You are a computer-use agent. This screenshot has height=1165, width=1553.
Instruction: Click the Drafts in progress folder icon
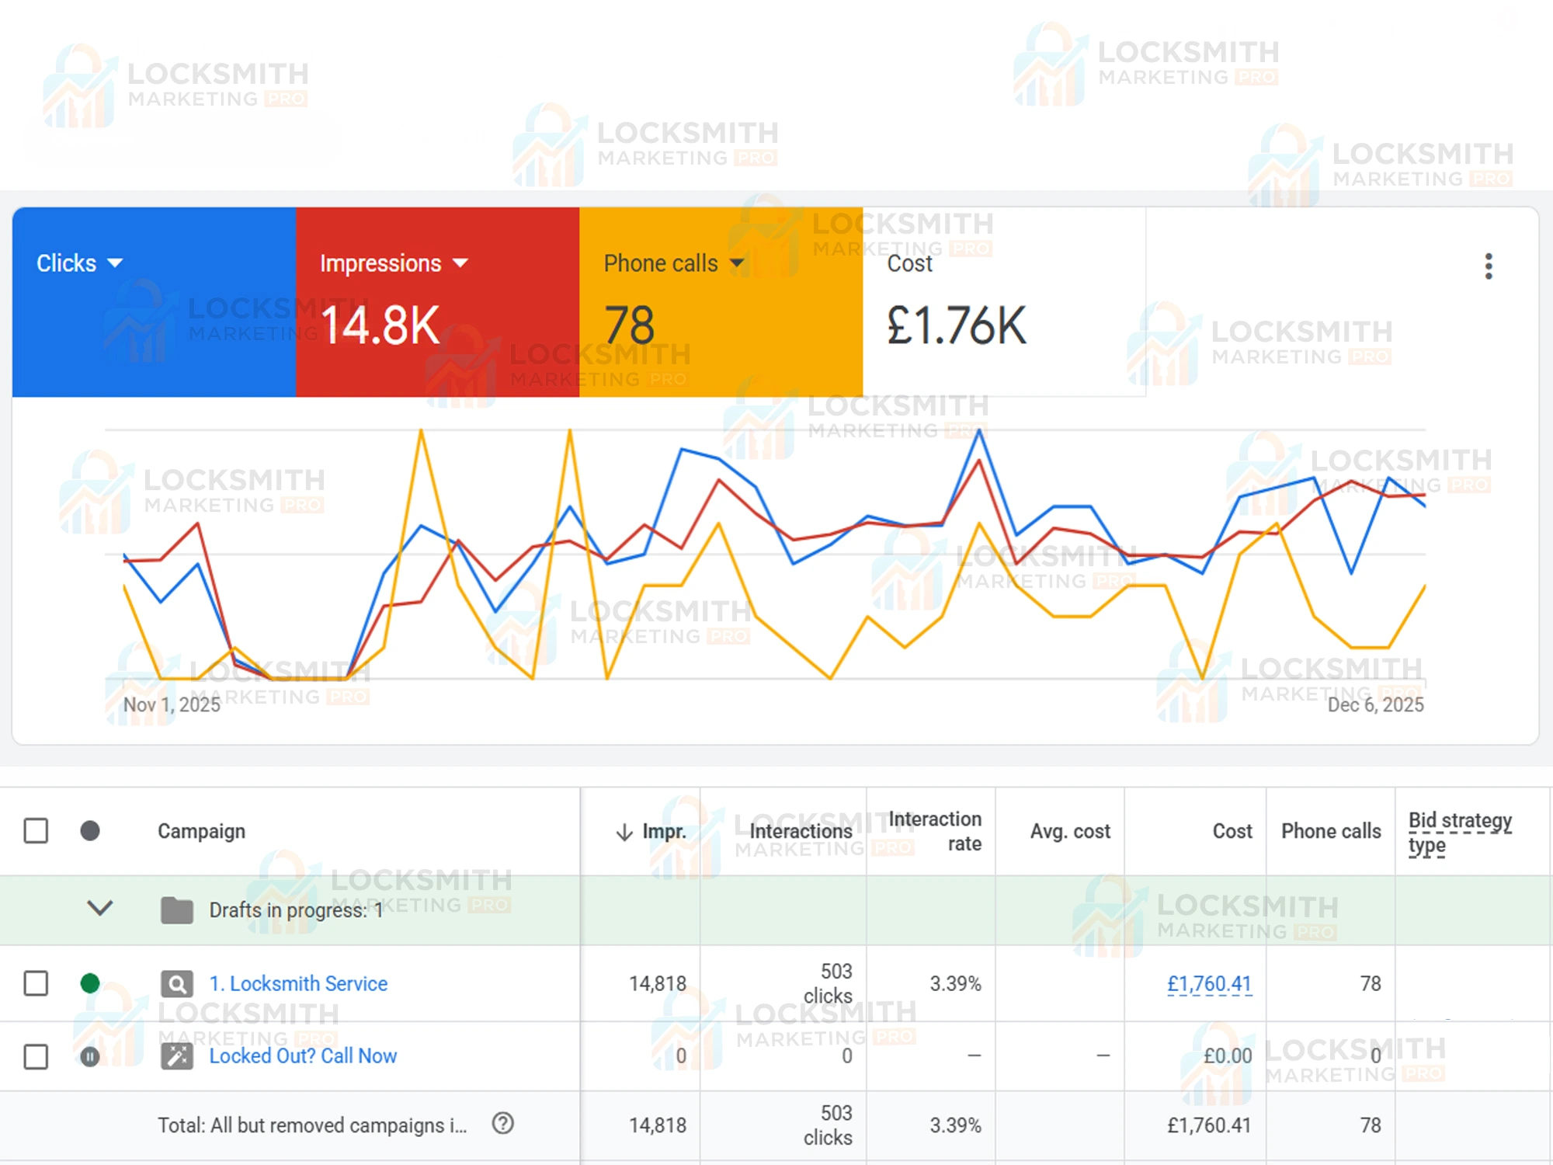[179, 909]
